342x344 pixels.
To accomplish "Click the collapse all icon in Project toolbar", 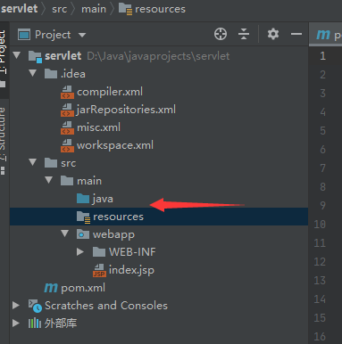I will coord(244,34).
